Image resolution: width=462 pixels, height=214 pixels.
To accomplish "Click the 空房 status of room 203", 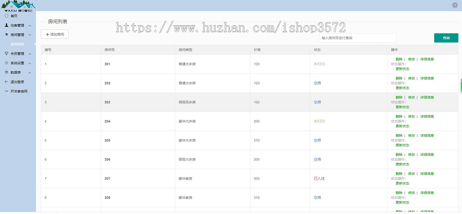I will 317,102.
